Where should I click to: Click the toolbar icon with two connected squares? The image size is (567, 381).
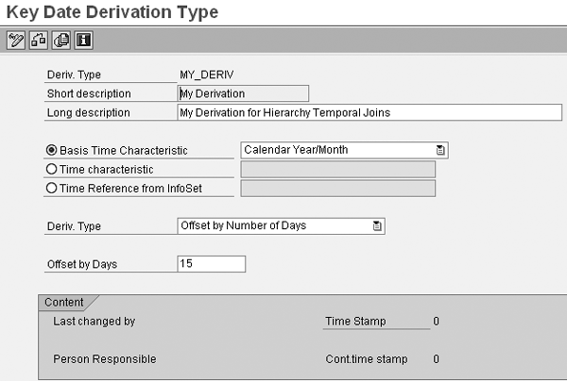[x=39, y=40]
